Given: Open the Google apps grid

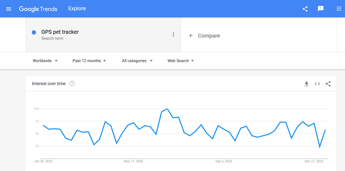Looking at the screenshot, I should pos(339,9).
